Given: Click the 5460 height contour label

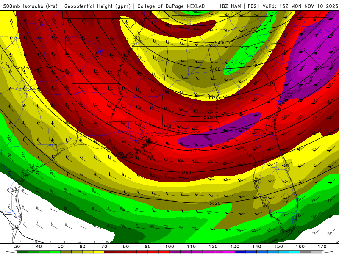Looking at the screenshot, I should (215, 69).
